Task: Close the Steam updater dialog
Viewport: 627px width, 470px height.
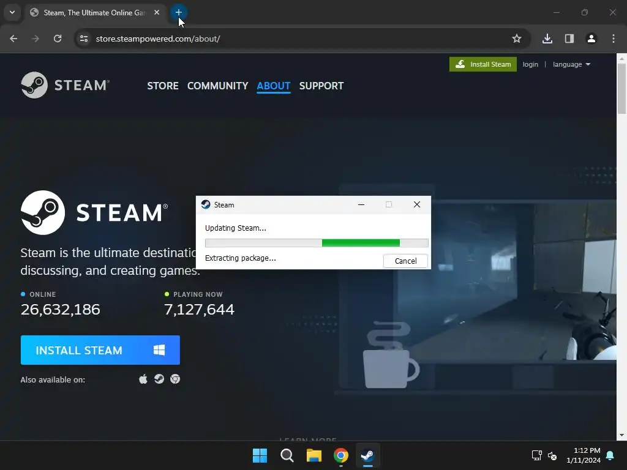Action: [416, 204]
